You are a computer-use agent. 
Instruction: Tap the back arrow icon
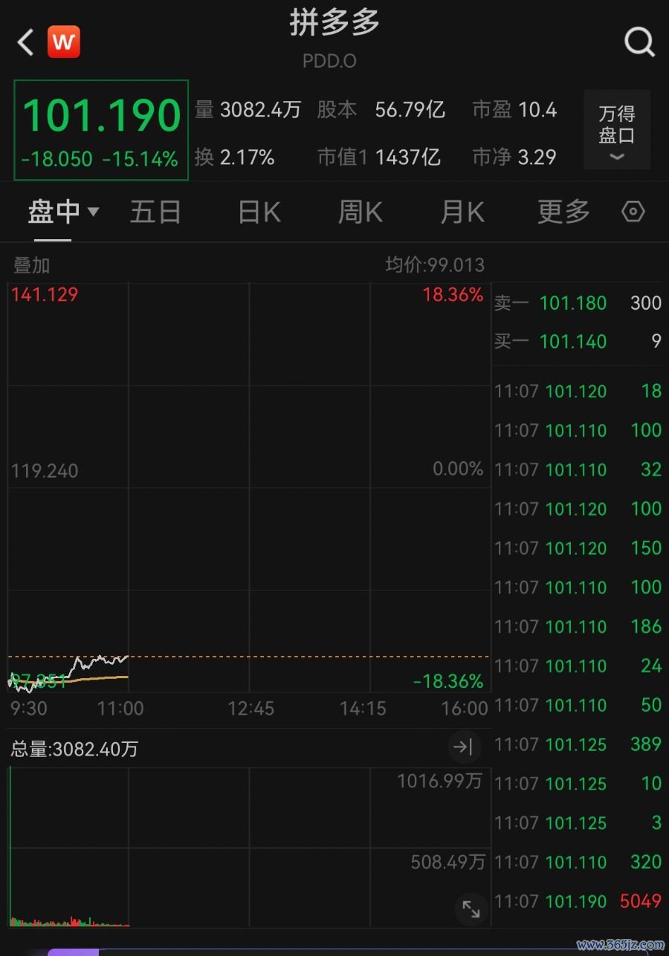26,42
